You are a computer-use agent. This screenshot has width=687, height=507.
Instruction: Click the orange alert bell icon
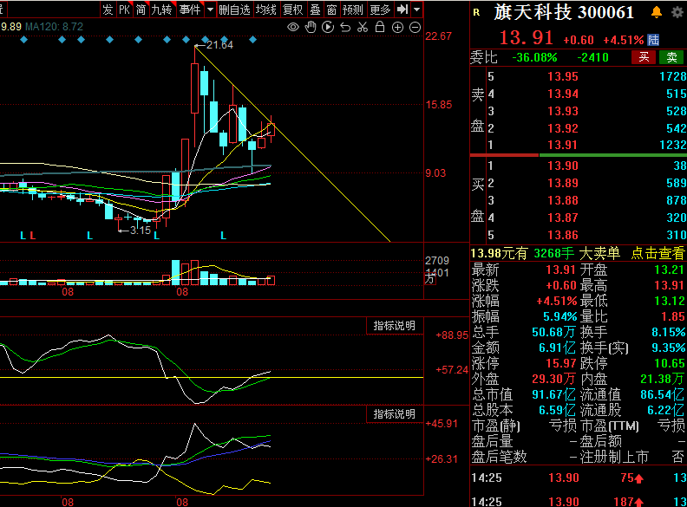[x=657, y=12]
